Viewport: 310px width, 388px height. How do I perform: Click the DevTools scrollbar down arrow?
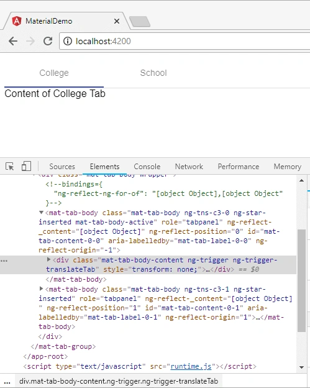(301, 367)
